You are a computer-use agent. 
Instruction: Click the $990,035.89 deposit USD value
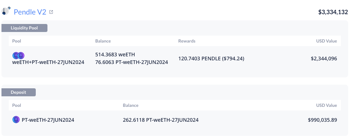coord(323,120)
